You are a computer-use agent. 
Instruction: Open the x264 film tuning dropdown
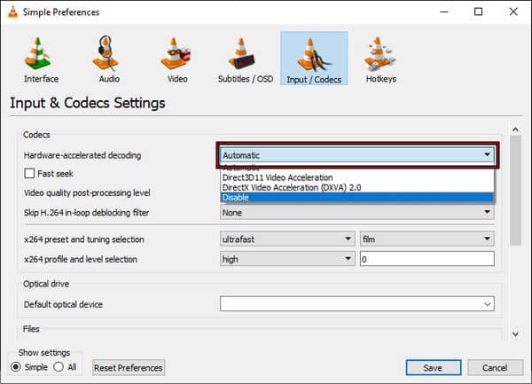[x=427, y=239]
